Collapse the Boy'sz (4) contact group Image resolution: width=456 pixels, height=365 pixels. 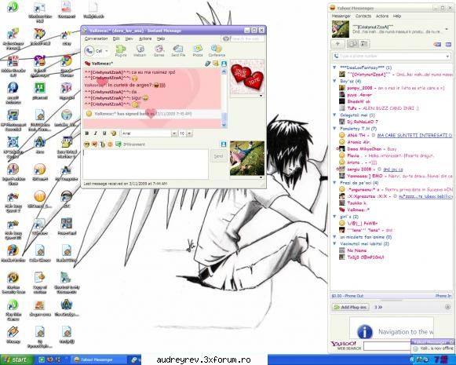334,81
